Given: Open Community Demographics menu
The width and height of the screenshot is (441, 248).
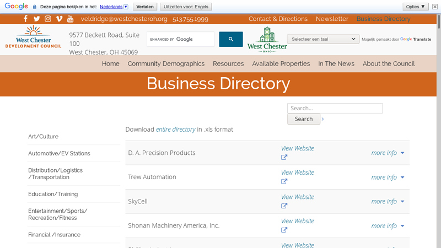Looking at the screenshot, I should 166,63.
